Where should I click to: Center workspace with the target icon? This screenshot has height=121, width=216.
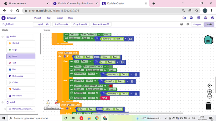click(x=209, y=86)
